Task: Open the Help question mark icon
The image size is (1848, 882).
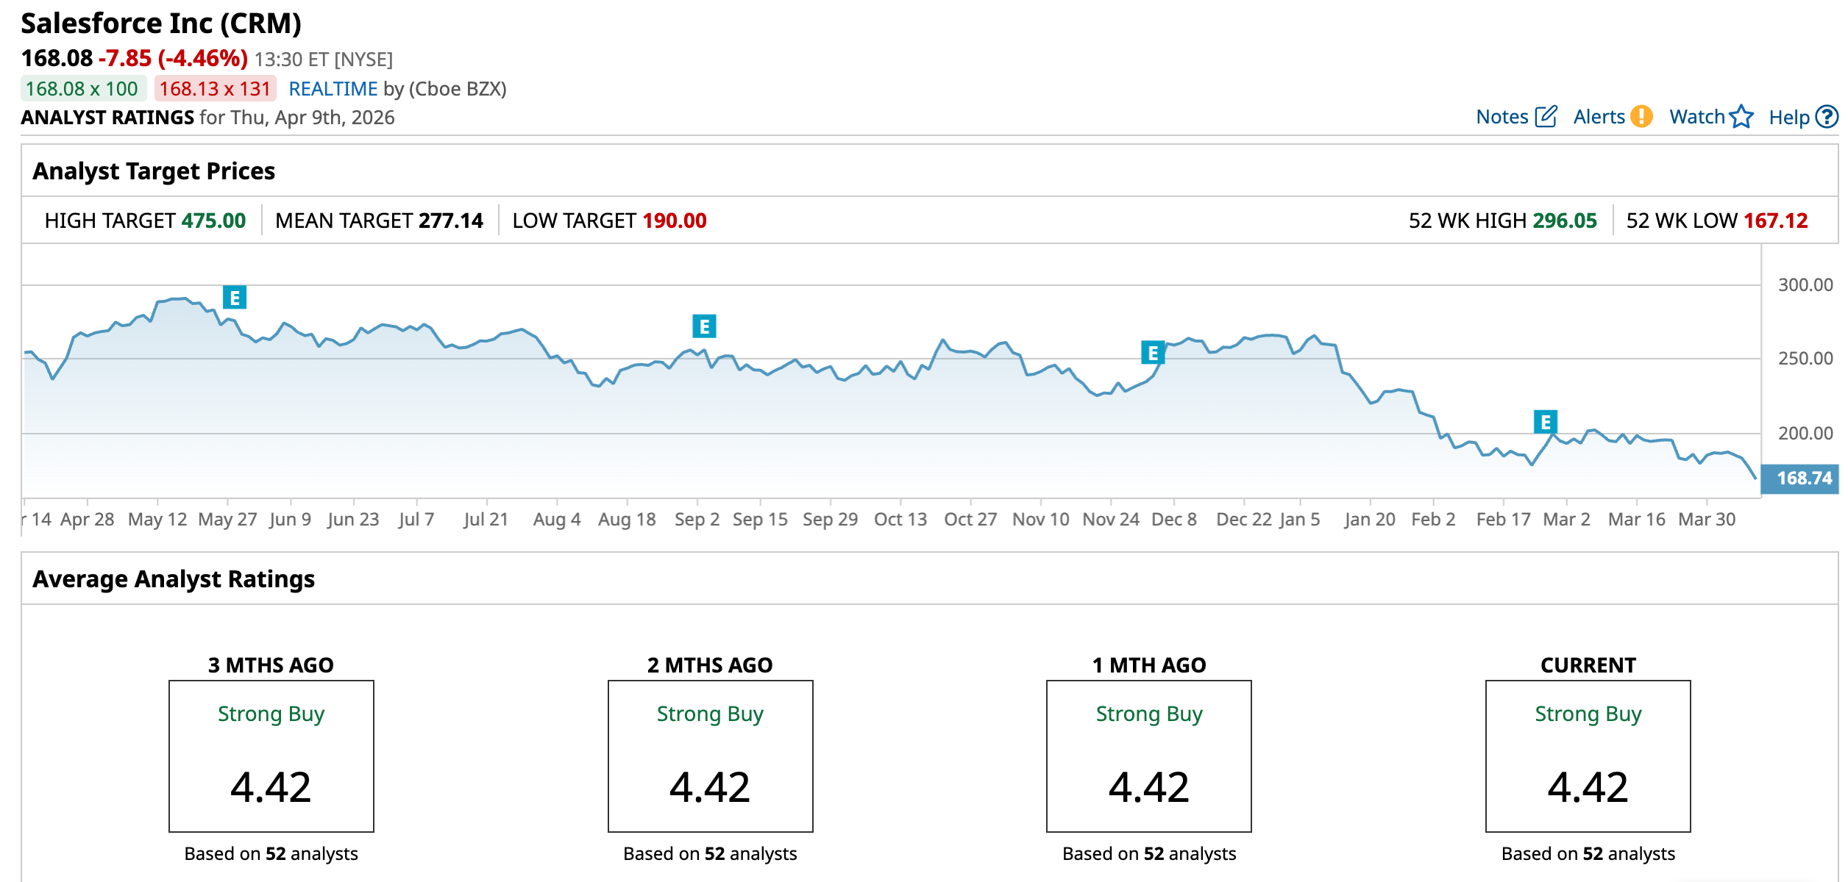Action: coord(1827,117)
